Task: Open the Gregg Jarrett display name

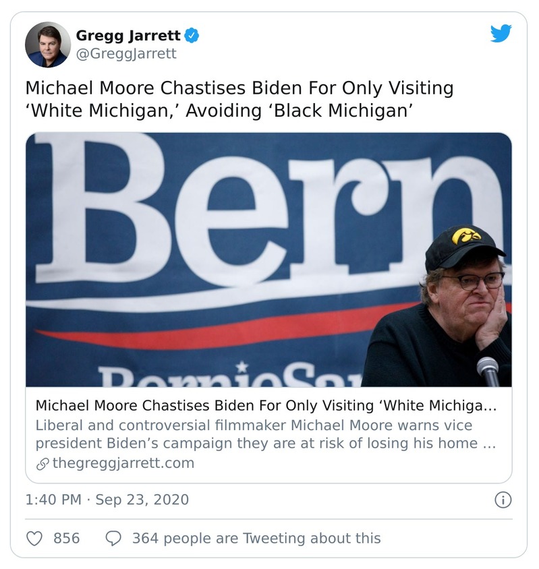Action: point(128,35)
